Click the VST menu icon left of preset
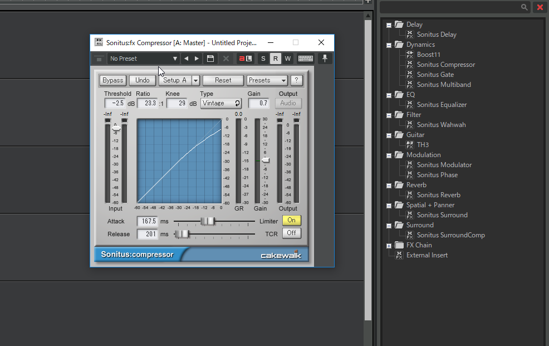Screen dimensions: 549x346 99,59
